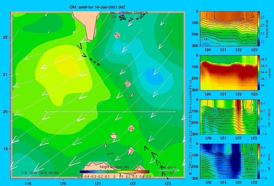This screenshot has height=186, width=274.
Task: Click the salinity section plot
Action: pyautogui.click(x=229, y=73)
